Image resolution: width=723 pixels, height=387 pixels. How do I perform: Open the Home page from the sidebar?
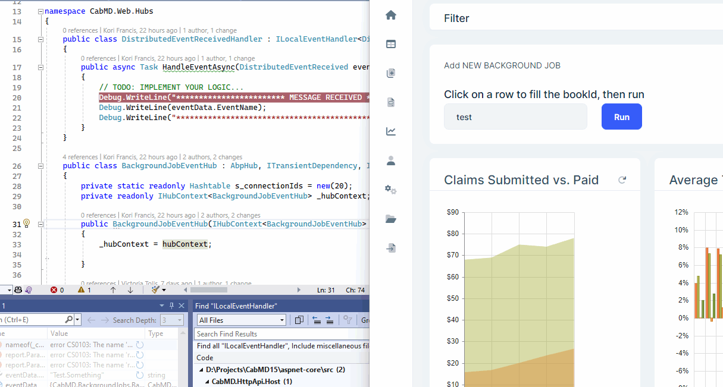391,15
